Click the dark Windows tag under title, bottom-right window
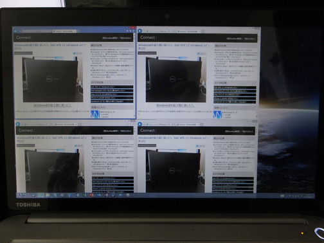324x243 pixels. (147, 145)
